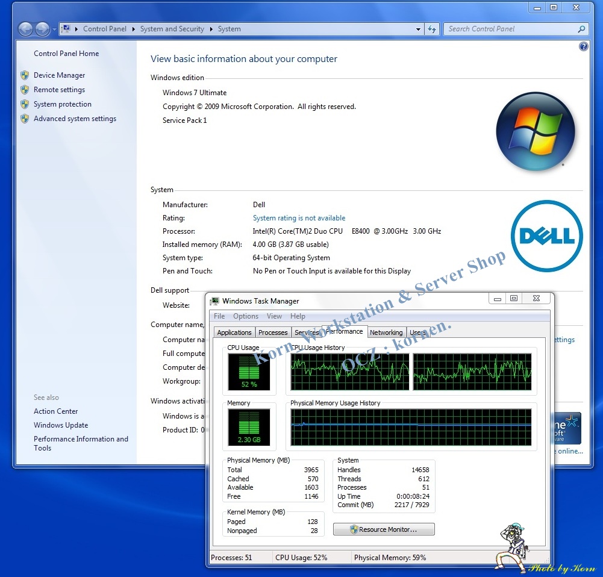Open the address bar history dropdown
The width and height of the screenshot is (603, 577).
[418, 30]
